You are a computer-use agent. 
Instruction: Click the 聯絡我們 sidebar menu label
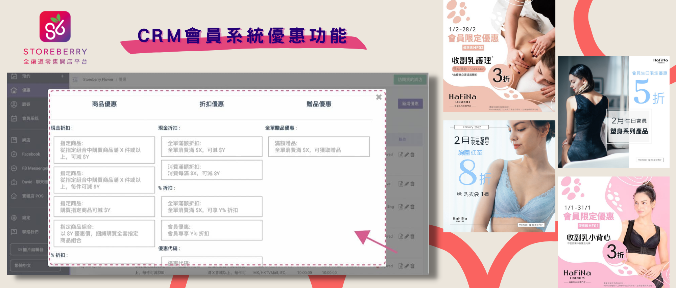[x=30, y=232]
